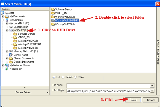Click the Select button
Viewport: 160px width, 107px height.
point(133,100)
